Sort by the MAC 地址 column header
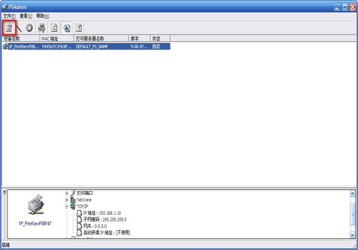The width and height of the screenshot is (358, 250). (57, 38)
